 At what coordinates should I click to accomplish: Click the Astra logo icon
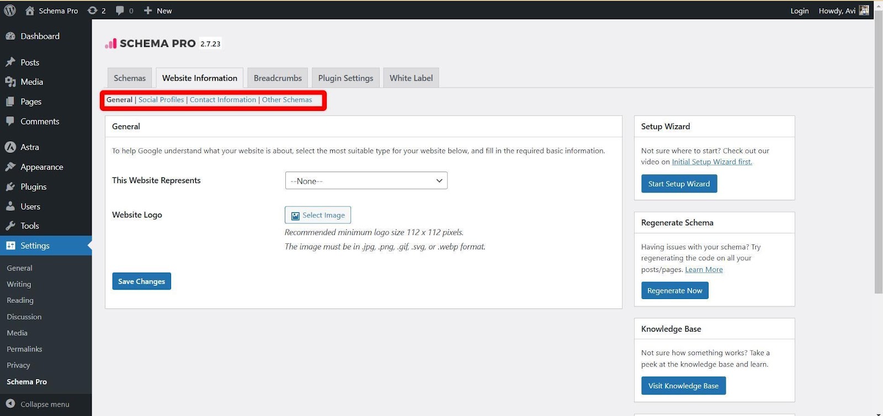[10, 147]
